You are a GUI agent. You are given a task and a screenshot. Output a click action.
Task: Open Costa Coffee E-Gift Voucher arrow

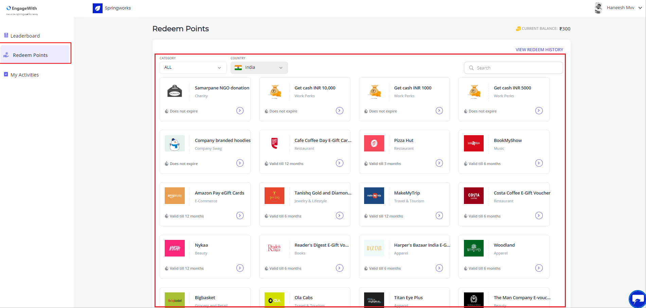(x=539, y=215)
